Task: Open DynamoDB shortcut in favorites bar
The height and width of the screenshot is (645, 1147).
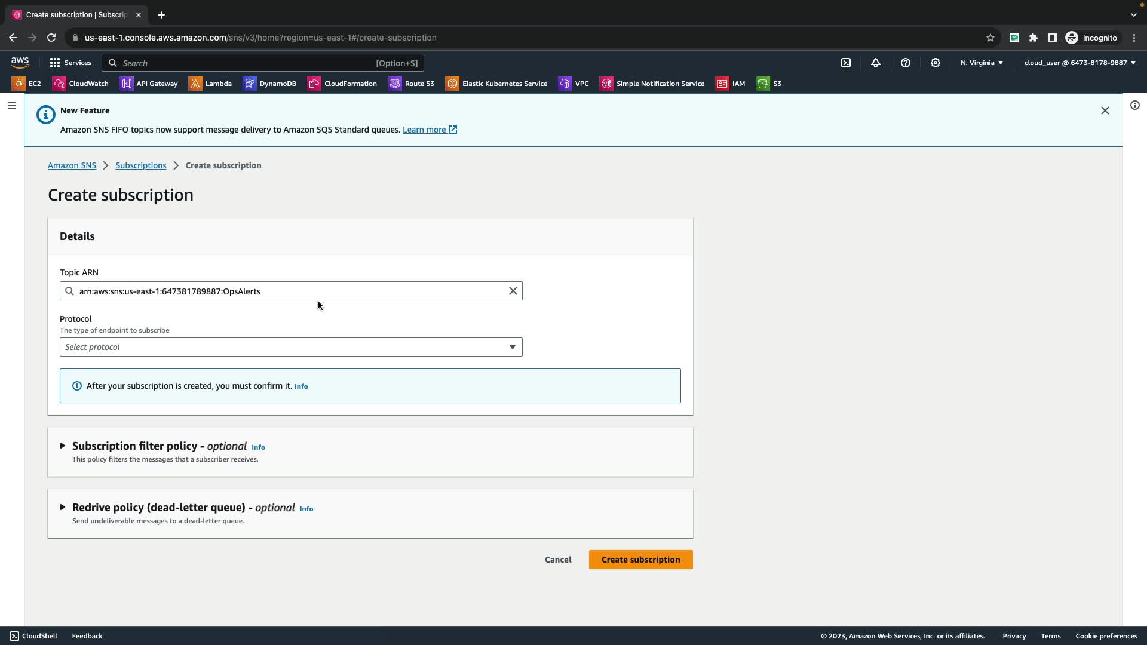Action: coord(269,84)
